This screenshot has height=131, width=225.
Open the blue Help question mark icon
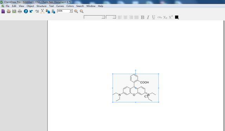pyautogui.click(x=26, y=11)
